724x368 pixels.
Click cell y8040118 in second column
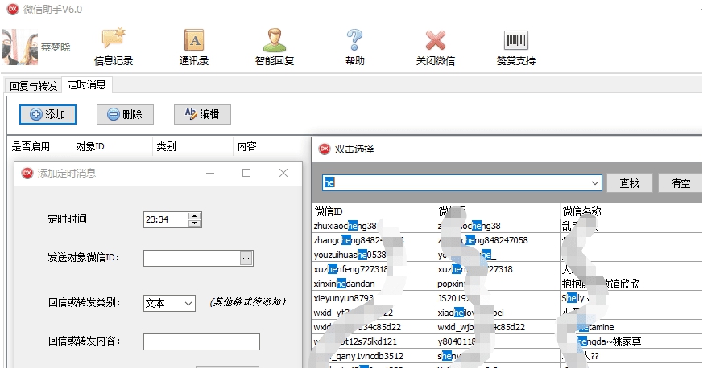498,341
